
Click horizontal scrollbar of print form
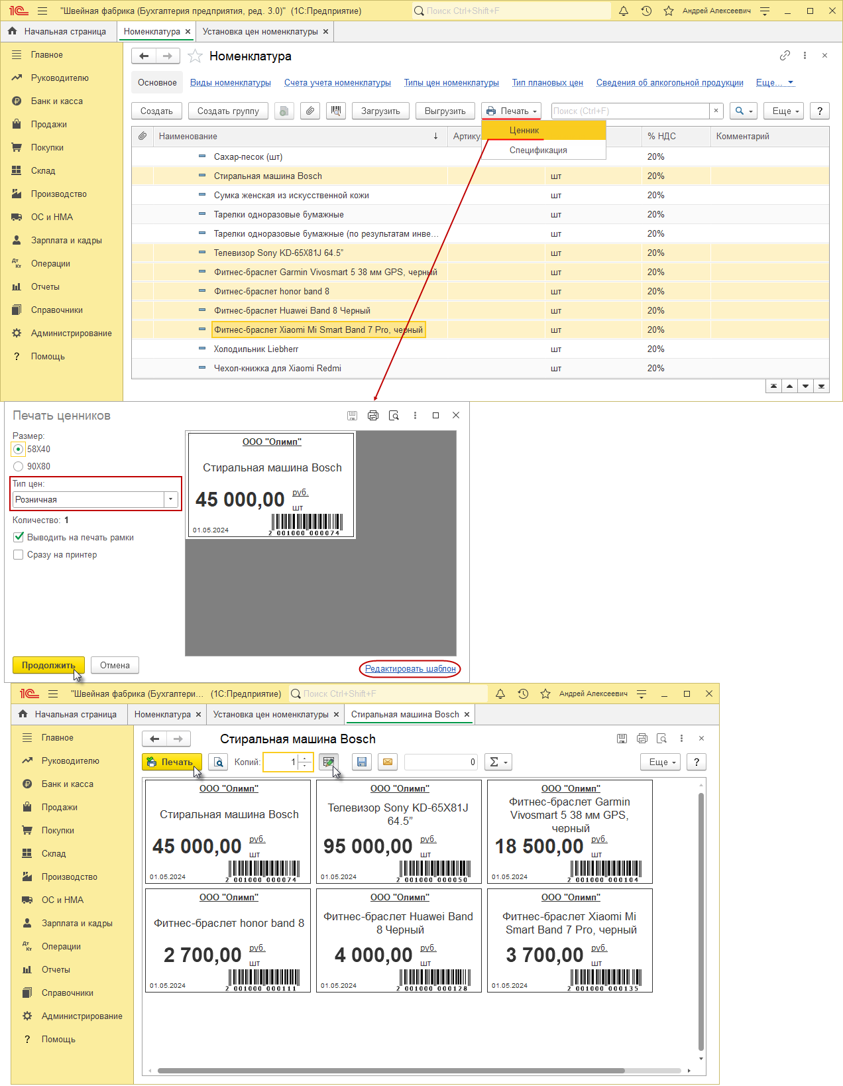pos(391,1070)
